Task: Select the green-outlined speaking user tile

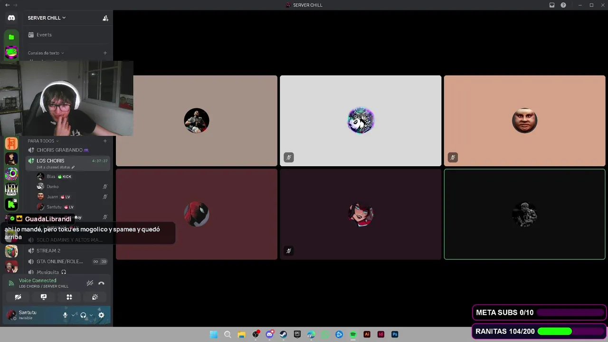Action: click(525, 214)
